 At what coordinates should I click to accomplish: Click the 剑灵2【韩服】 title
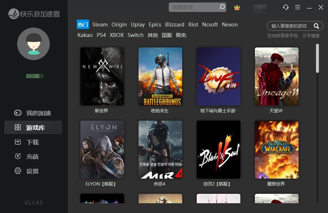(x=217, y=184)
